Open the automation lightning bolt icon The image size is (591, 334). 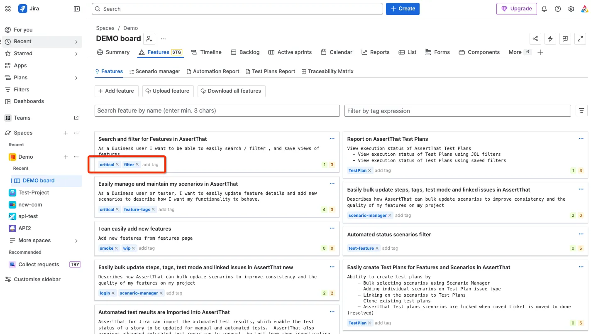point(550,39)
